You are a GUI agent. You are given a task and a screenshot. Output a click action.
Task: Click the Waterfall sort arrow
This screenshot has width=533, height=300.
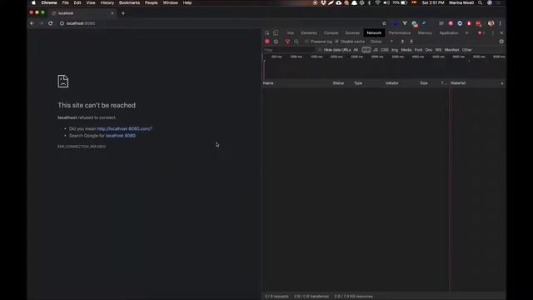(501, 83)
